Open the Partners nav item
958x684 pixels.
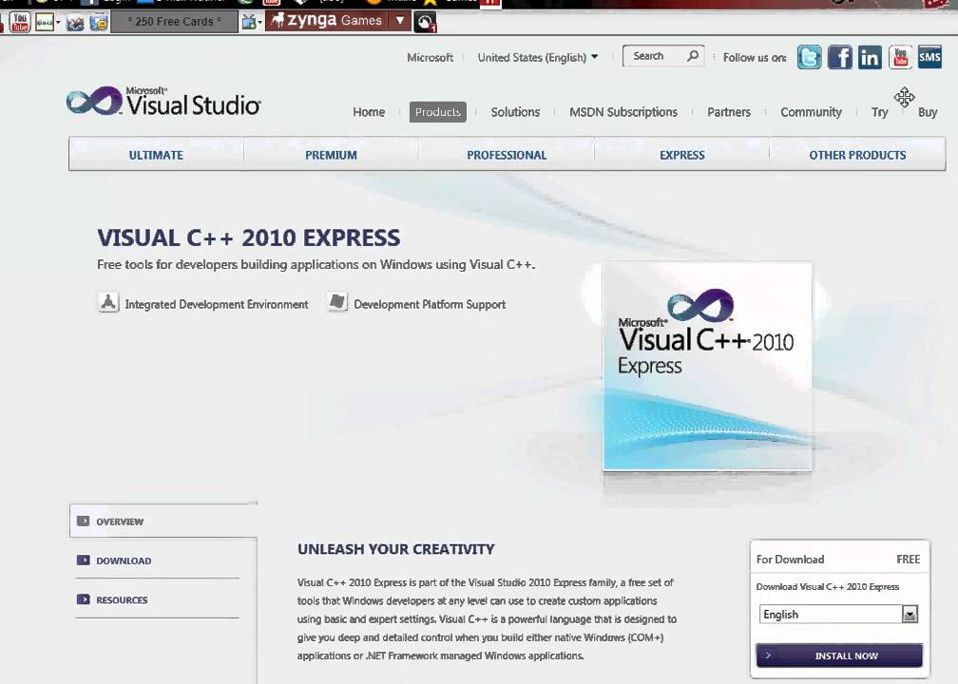[729, 112]
